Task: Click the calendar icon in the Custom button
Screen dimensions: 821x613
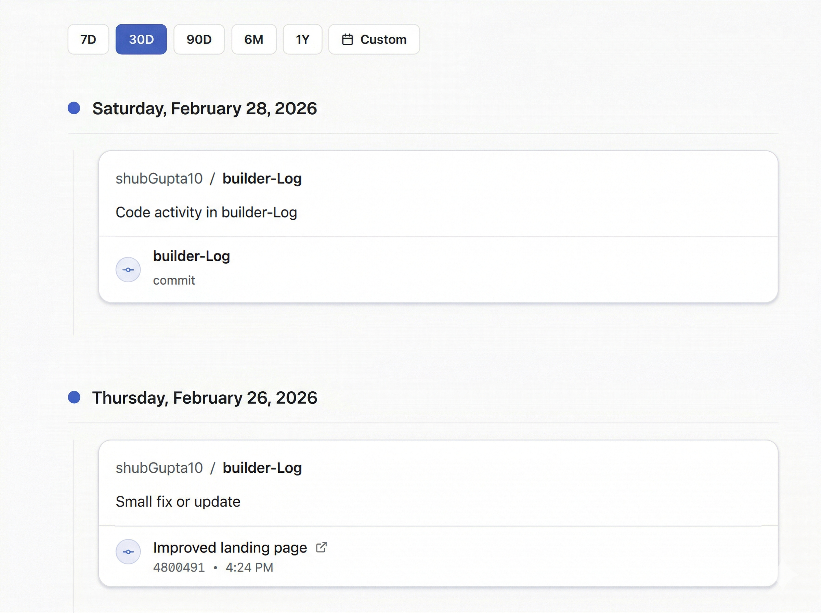Action: pyautogui.click(x=348, y=39)
